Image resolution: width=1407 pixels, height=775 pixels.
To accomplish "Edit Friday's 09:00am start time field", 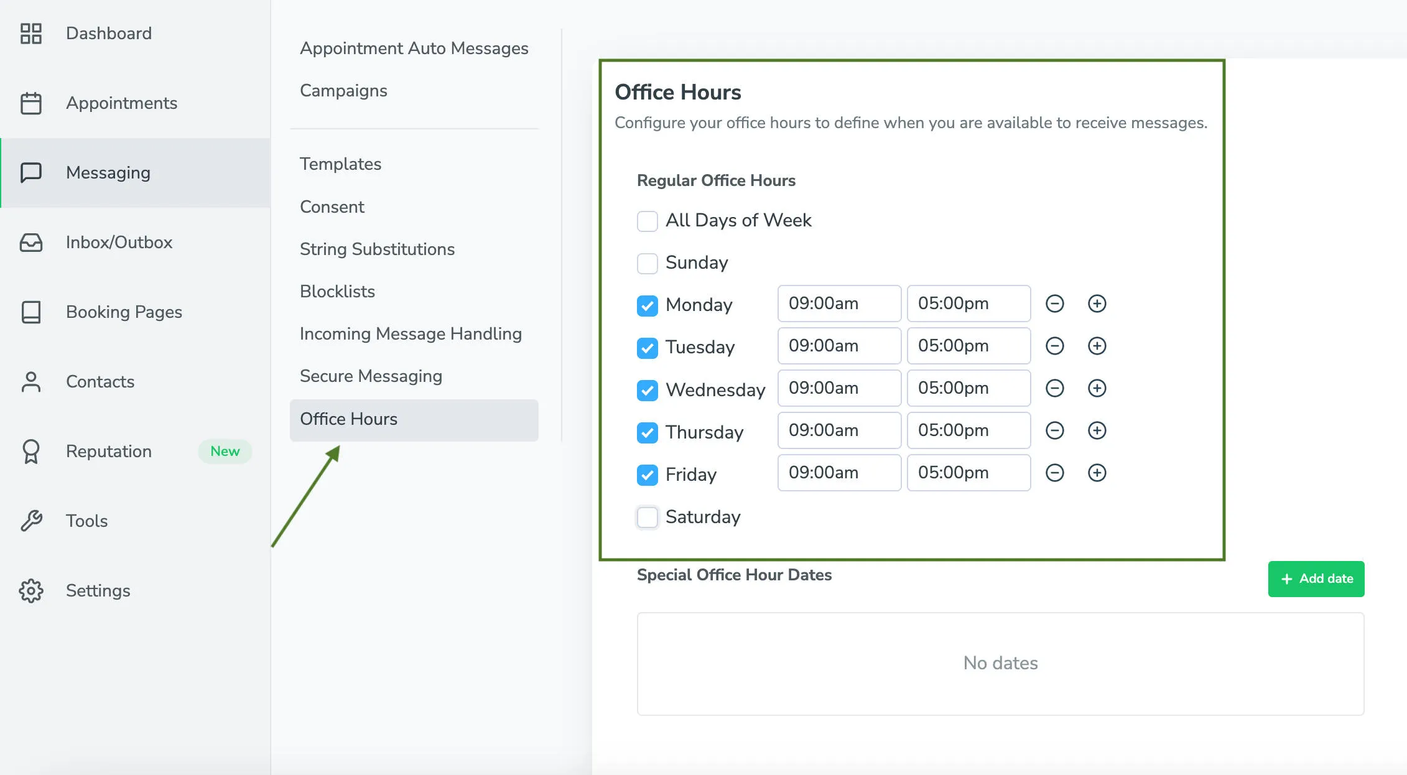I will point(838,473).
